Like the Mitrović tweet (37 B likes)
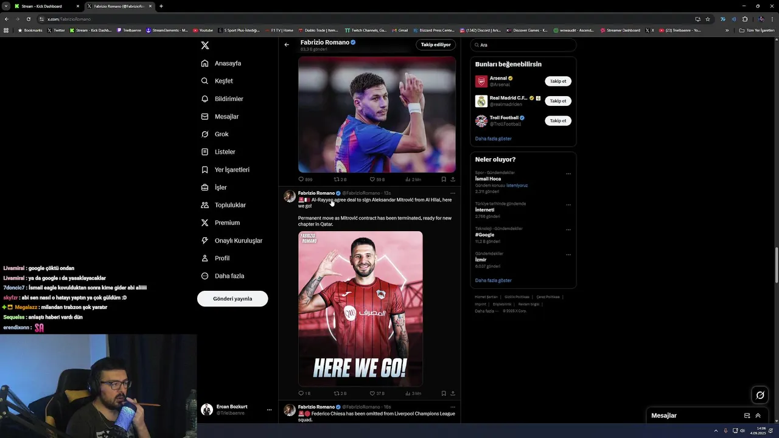Screen dimensions: 779x438 click(x=377, y=394)
